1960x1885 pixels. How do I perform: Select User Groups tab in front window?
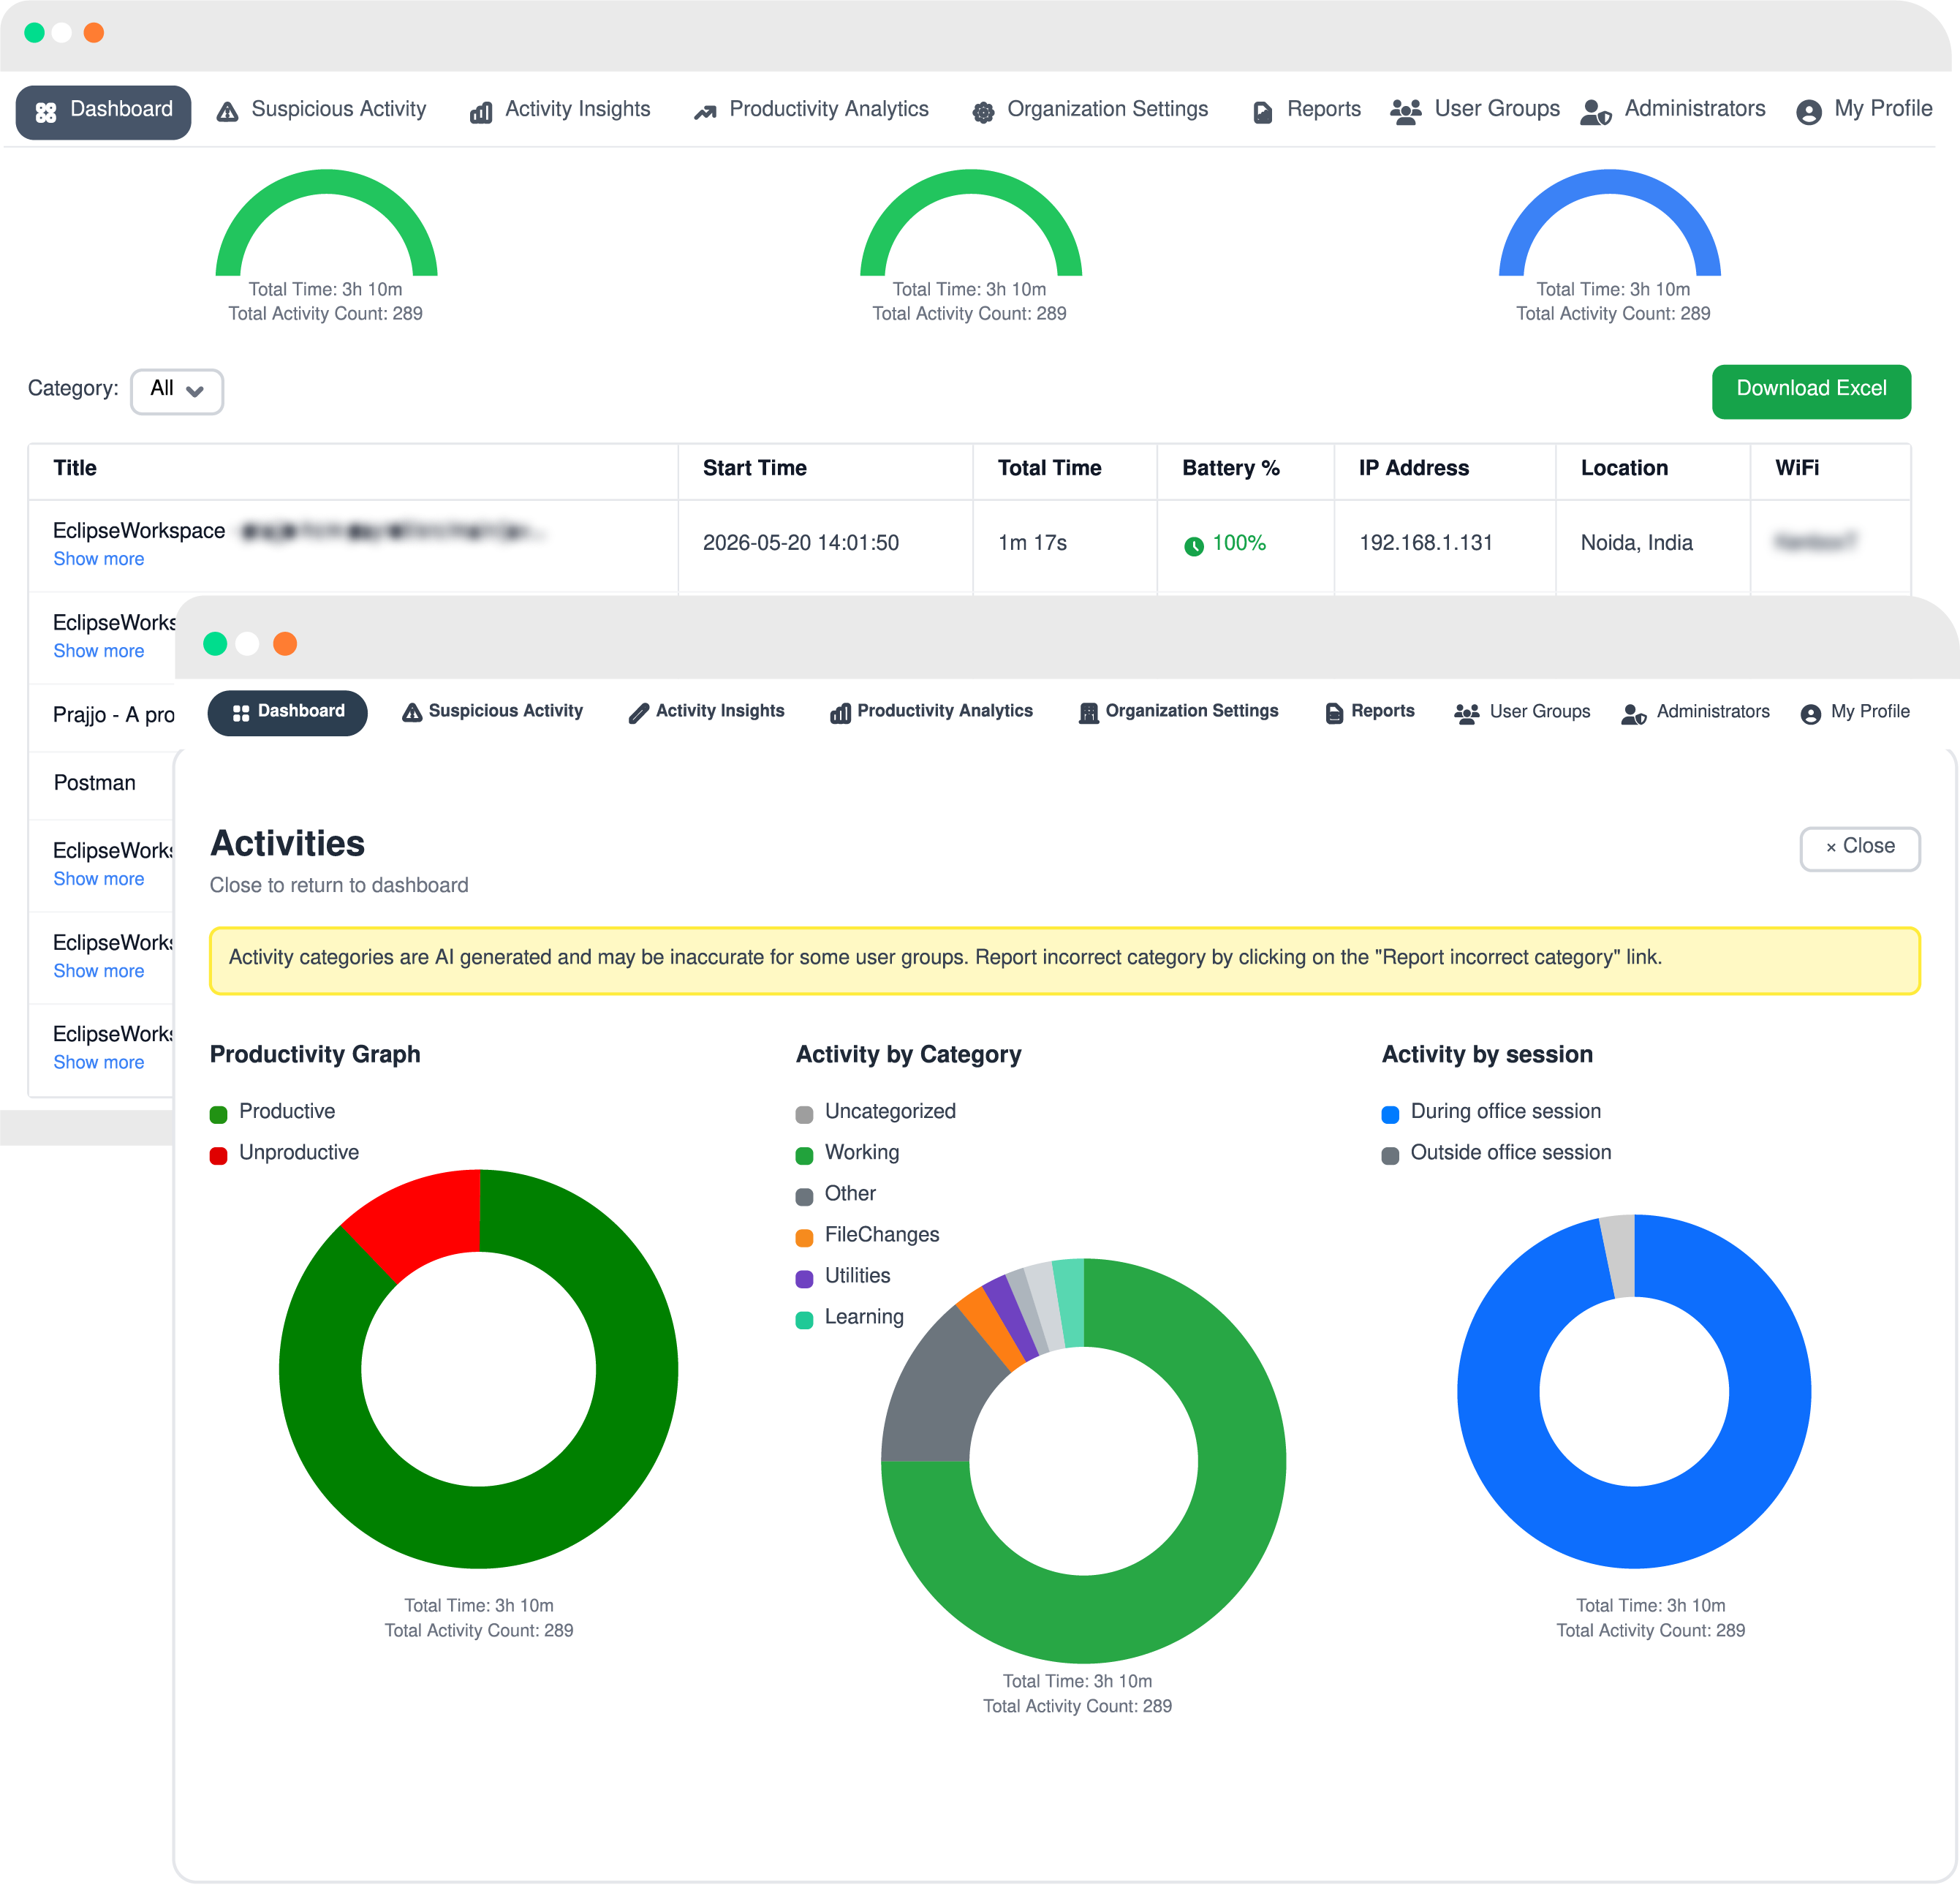point(1522,712)
